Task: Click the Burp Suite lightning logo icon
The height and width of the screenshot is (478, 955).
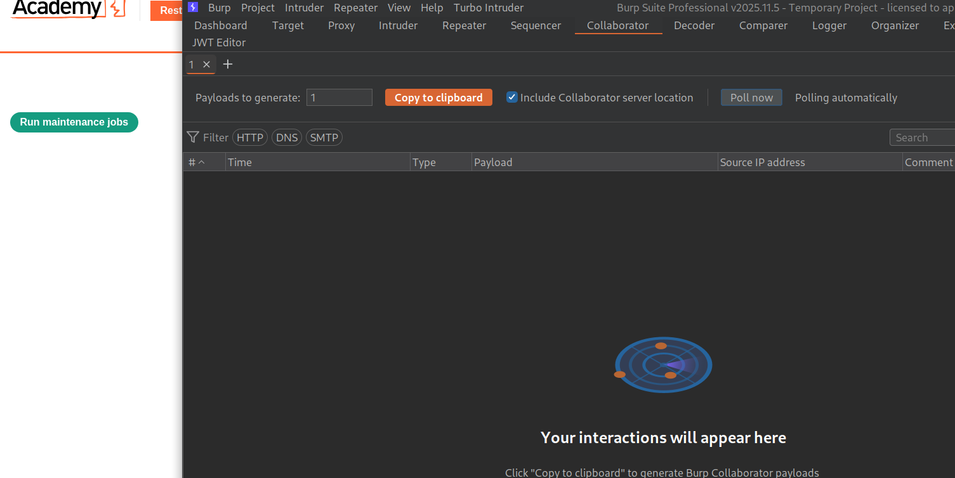Action: point(193,8)
